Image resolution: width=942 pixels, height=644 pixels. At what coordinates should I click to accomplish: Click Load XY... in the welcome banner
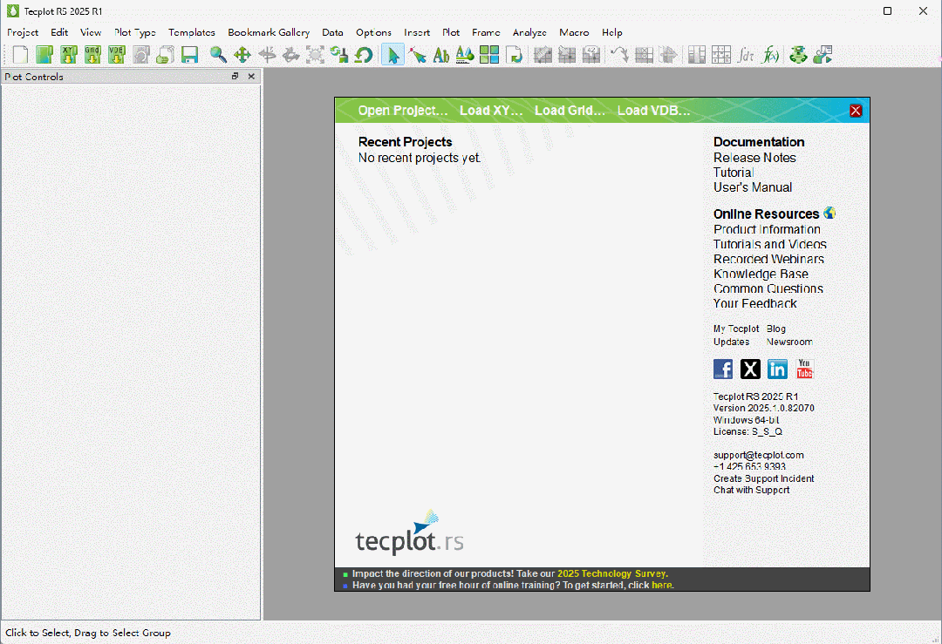pos(491,111)
